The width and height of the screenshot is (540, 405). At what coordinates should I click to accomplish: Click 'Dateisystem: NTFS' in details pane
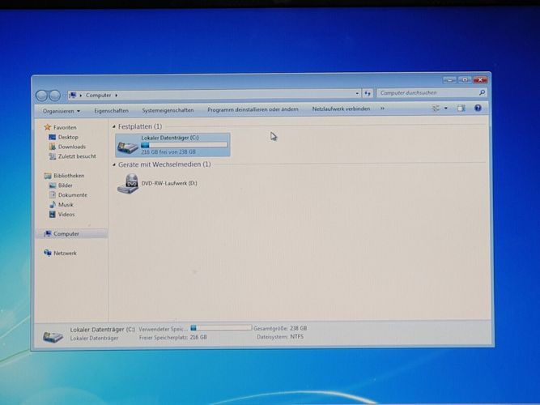point(280,337)
